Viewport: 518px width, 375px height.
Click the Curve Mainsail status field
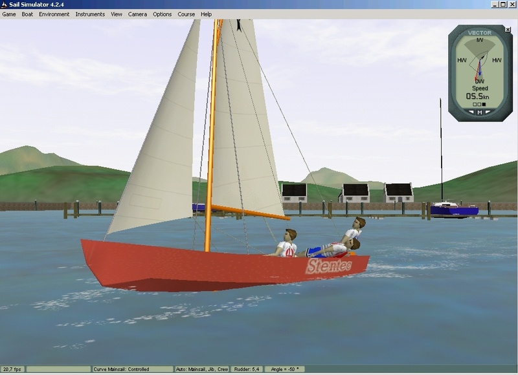[132, 369]
